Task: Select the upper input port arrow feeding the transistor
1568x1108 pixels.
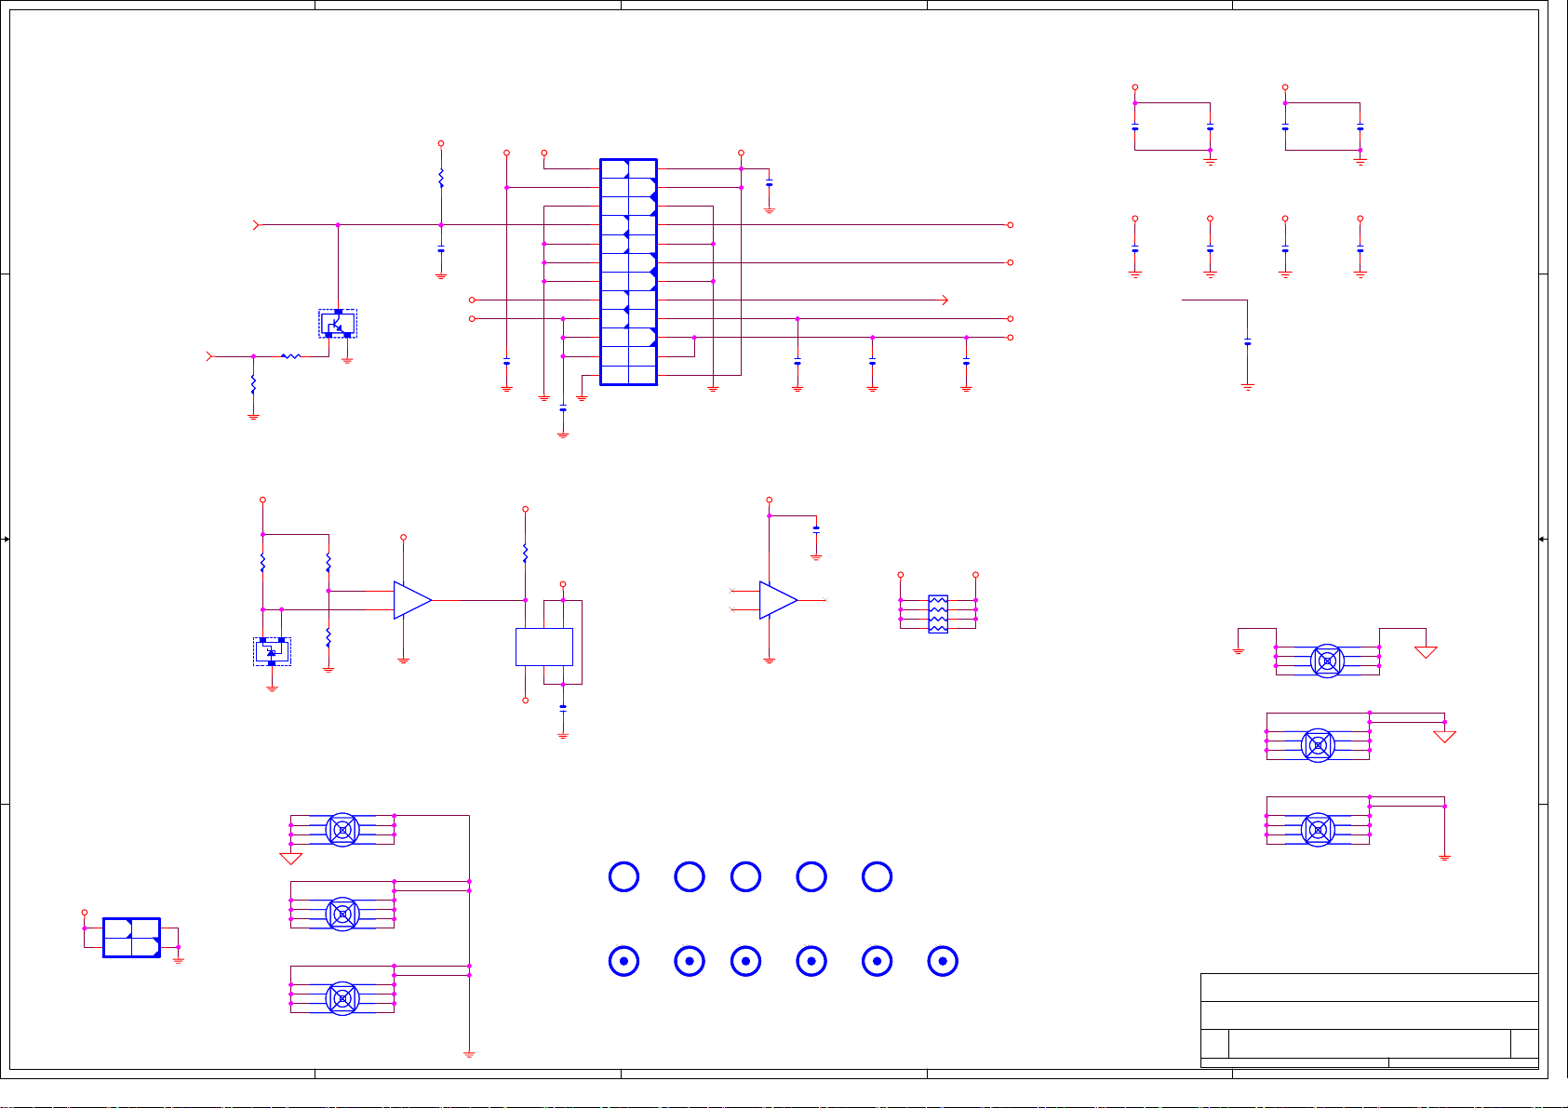Action: [258, 224]
